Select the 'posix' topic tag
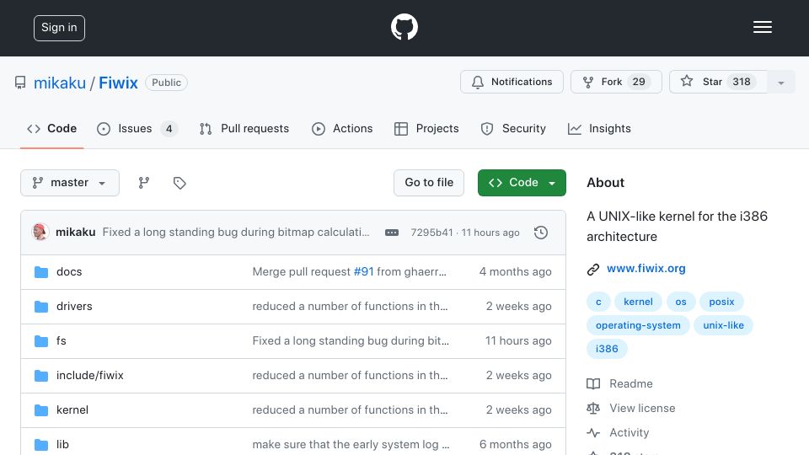The height and width of the screenshot is (455, 809). pos(721,302)
